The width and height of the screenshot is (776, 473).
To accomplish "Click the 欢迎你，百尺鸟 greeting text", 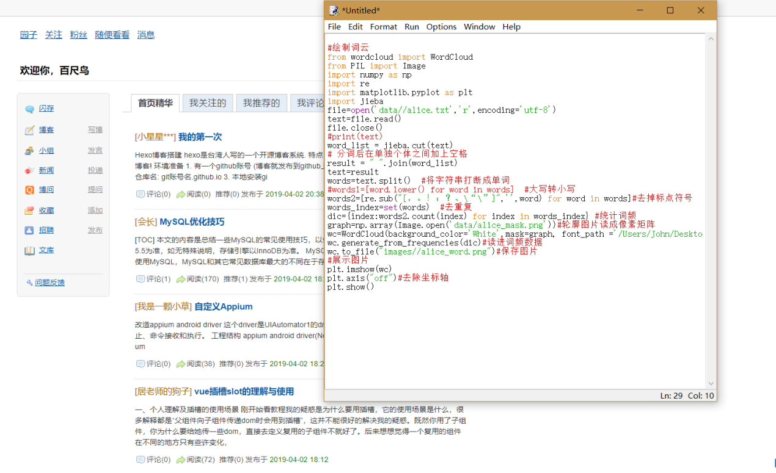I will coord(54,71).
